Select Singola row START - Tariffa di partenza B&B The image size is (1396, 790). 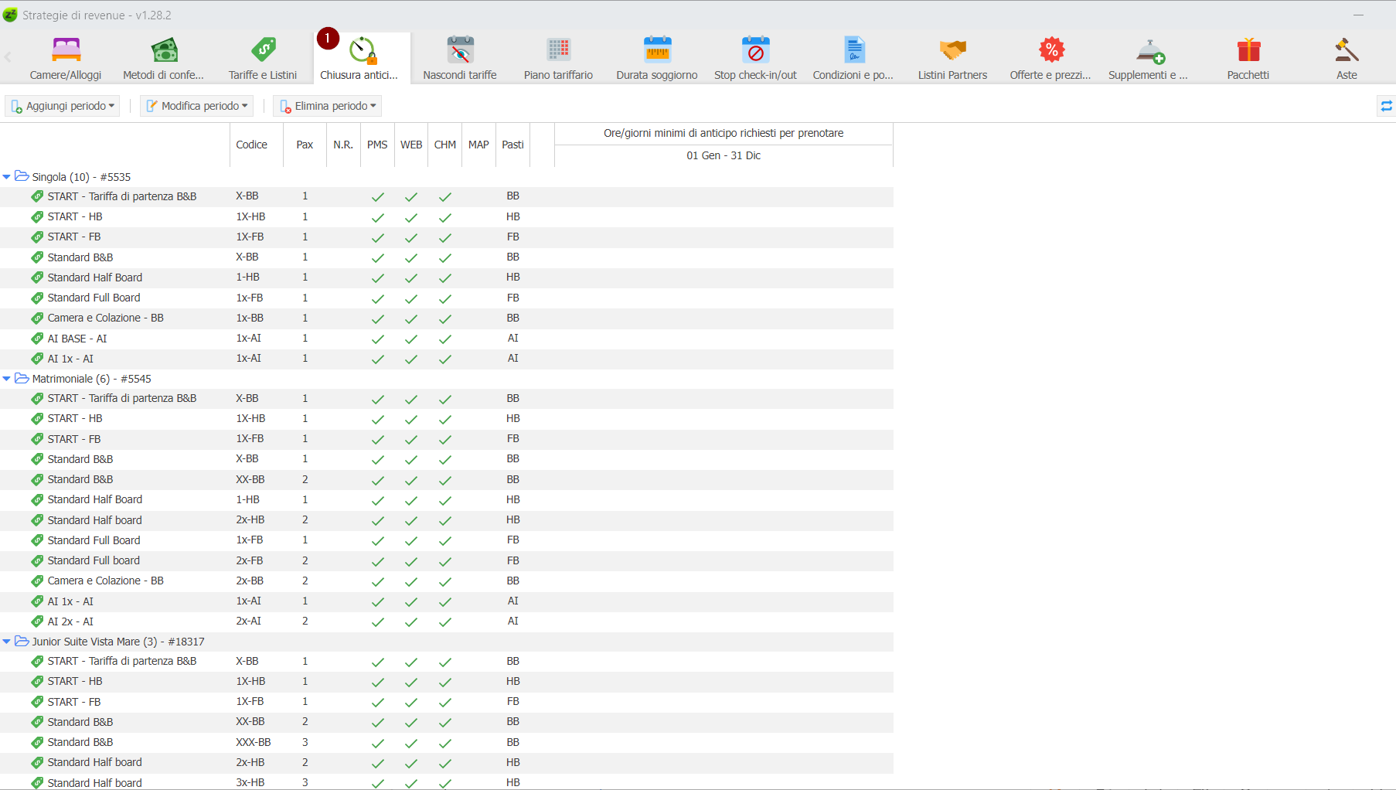tap(447, 196)
